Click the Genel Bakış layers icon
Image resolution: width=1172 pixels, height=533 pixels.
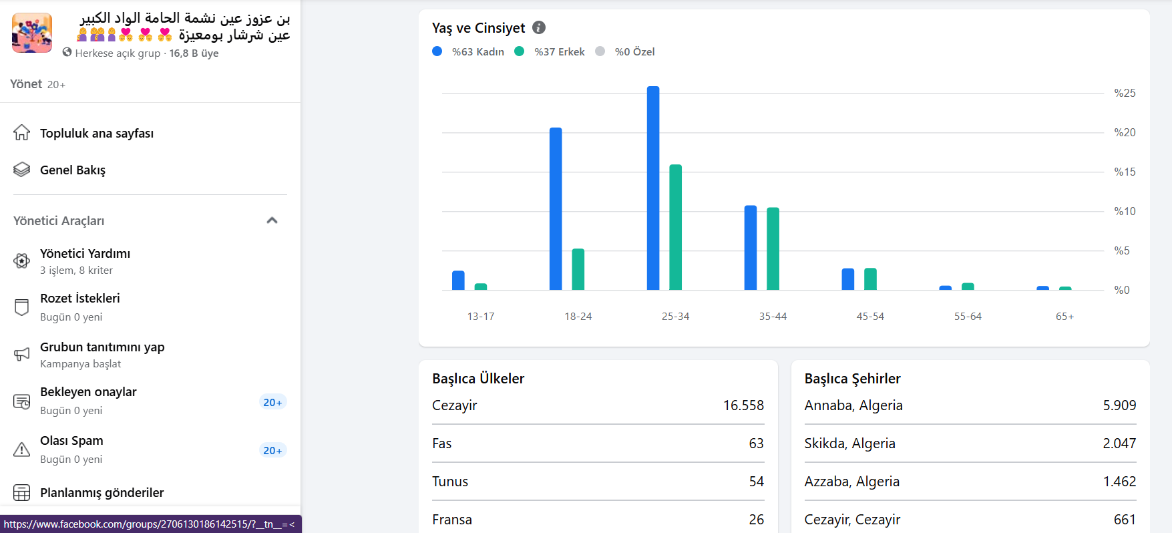22,170
